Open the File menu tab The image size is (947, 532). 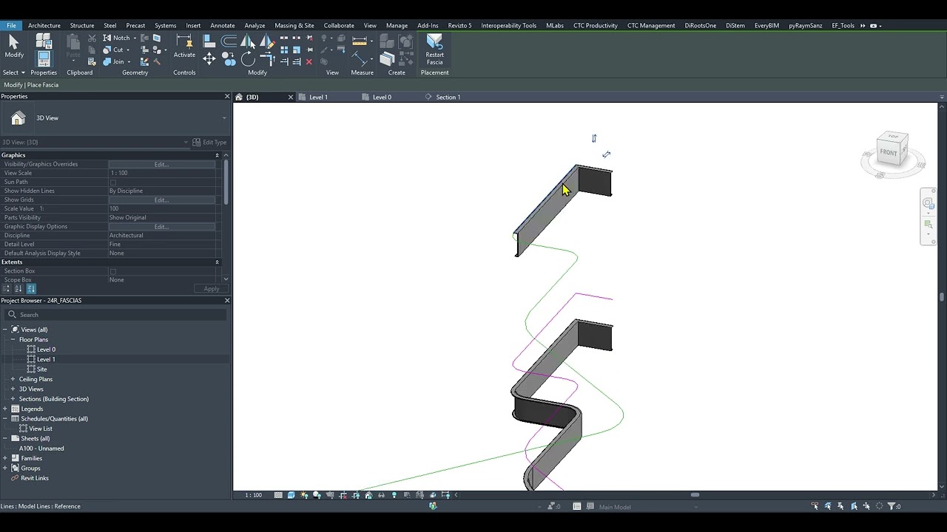11,25
